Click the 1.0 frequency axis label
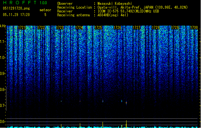Screen dimensions: 201x128 3,58
